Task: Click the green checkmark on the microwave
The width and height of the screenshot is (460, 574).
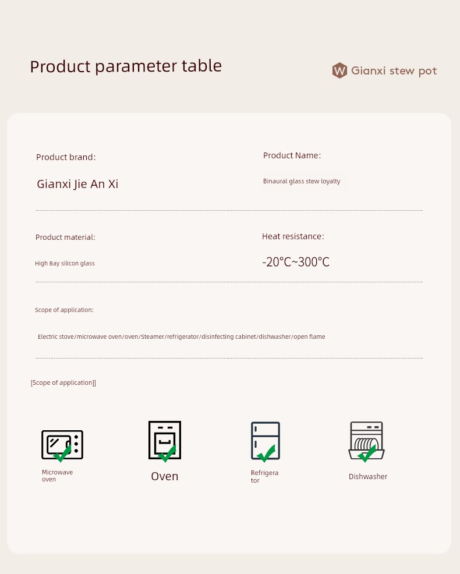Action: click(x=63, y=453)
